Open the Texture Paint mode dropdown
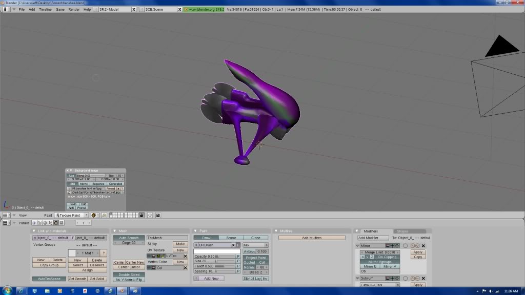 point(72,215)
